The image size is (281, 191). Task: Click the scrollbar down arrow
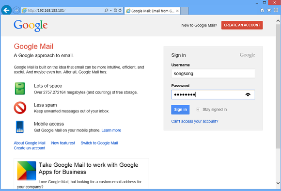click(x=278, y=183)
